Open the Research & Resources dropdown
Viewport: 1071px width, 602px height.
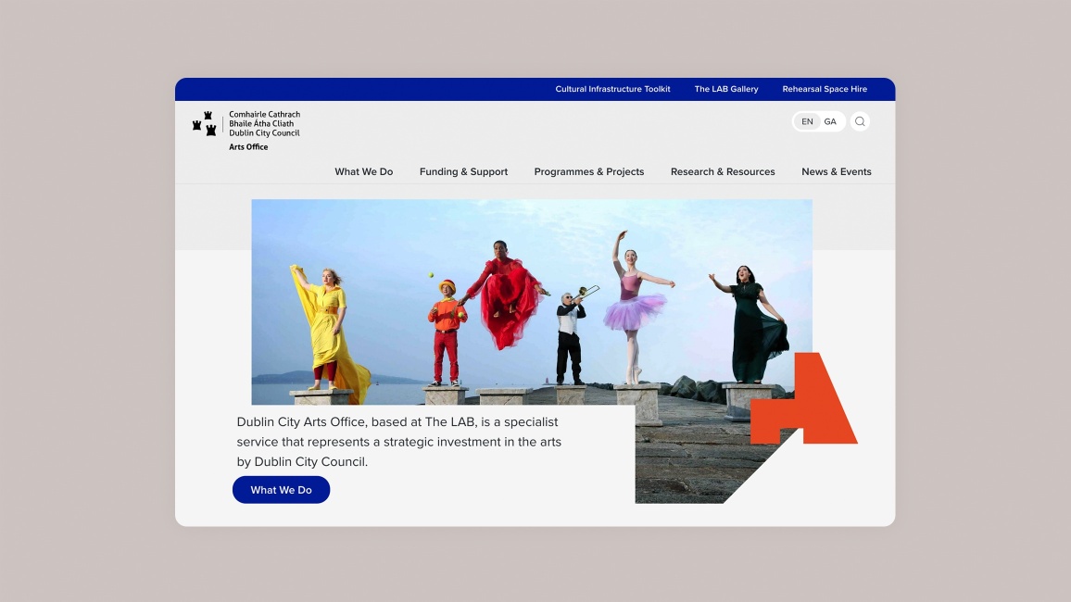coord(723,171)
